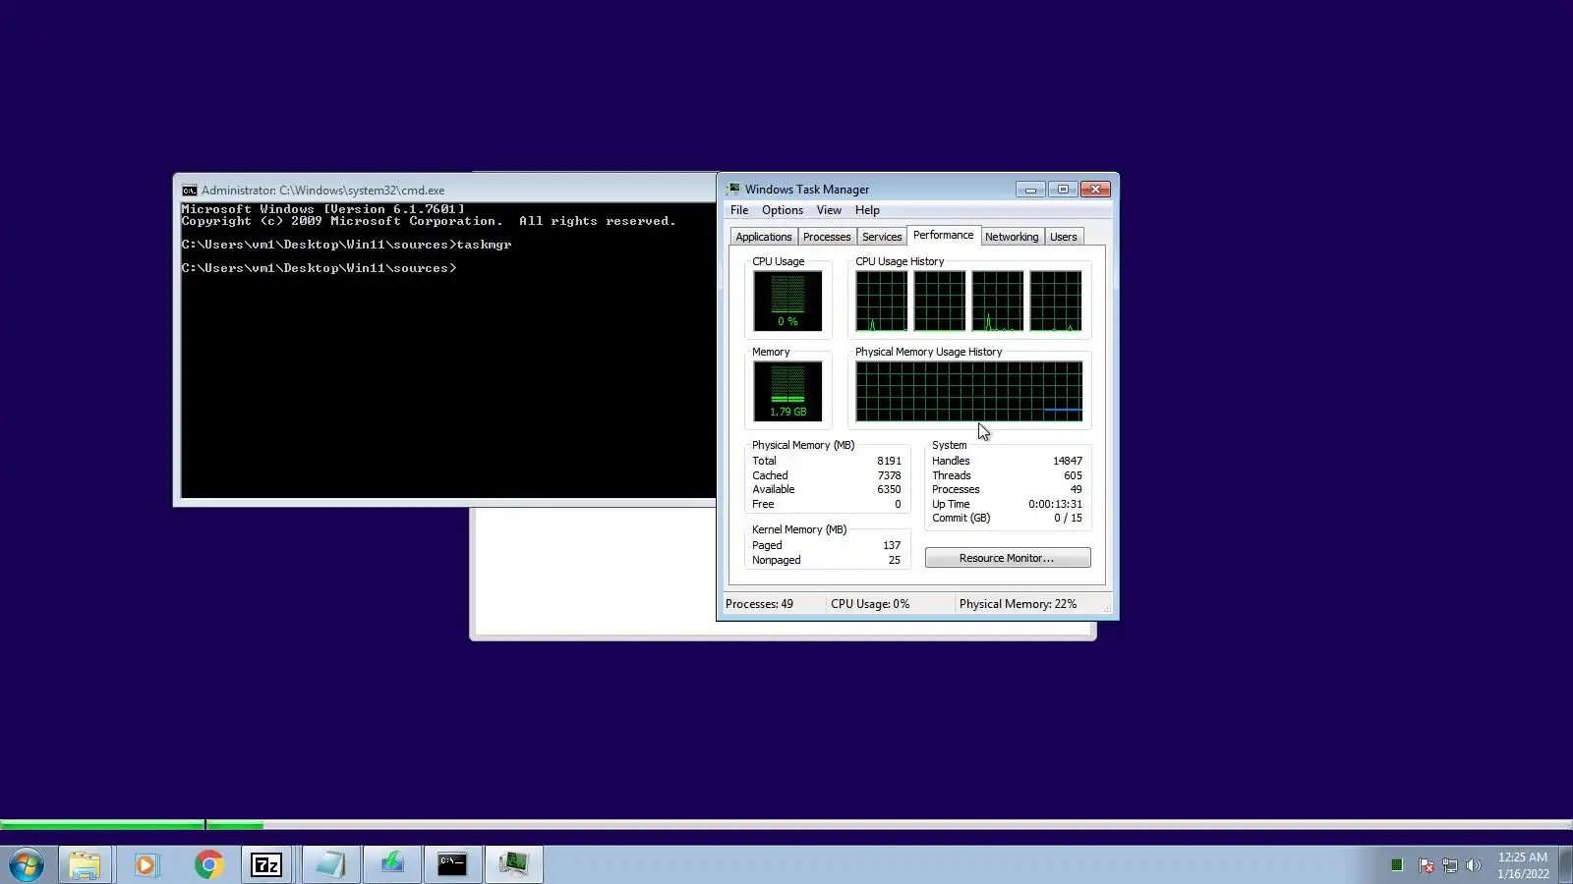Click the Commit (GB) value 0 / 15
Screen dimensions: 1573x884
1068,518
